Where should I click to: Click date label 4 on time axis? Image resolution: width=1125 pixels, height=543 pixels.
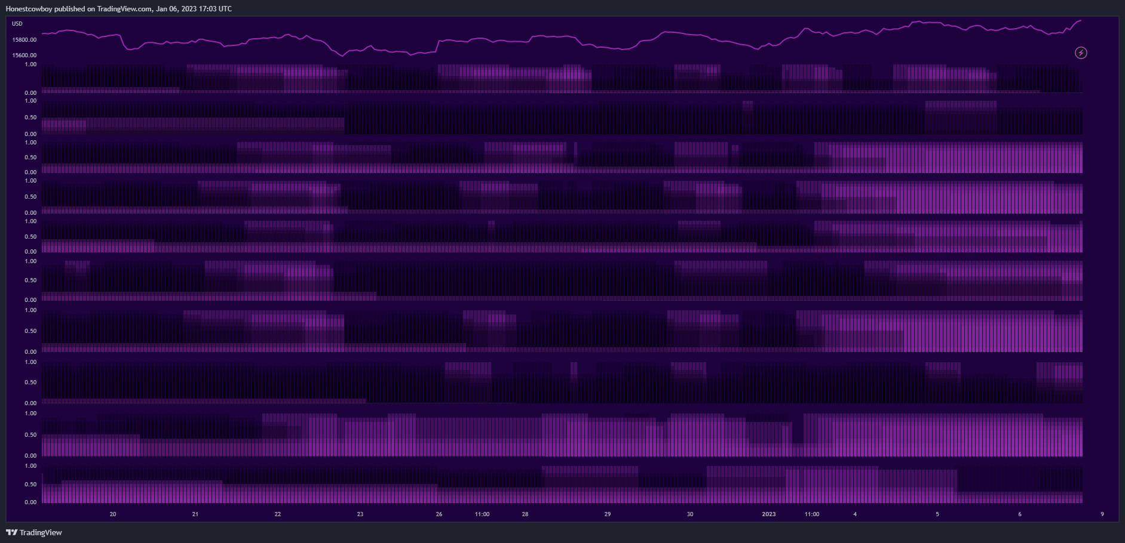pyautogui.click(x=855, y=514)
